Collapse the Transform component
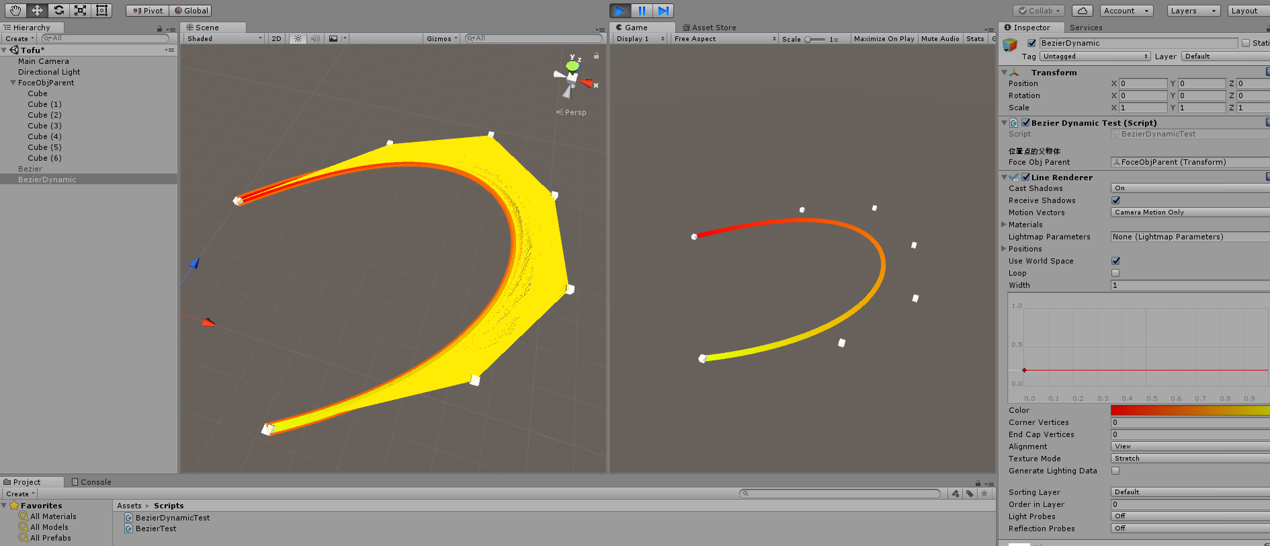Image resolution: width=1270 pixels, height=546 pixels. pyautogui.click(x=1005, y=73)
